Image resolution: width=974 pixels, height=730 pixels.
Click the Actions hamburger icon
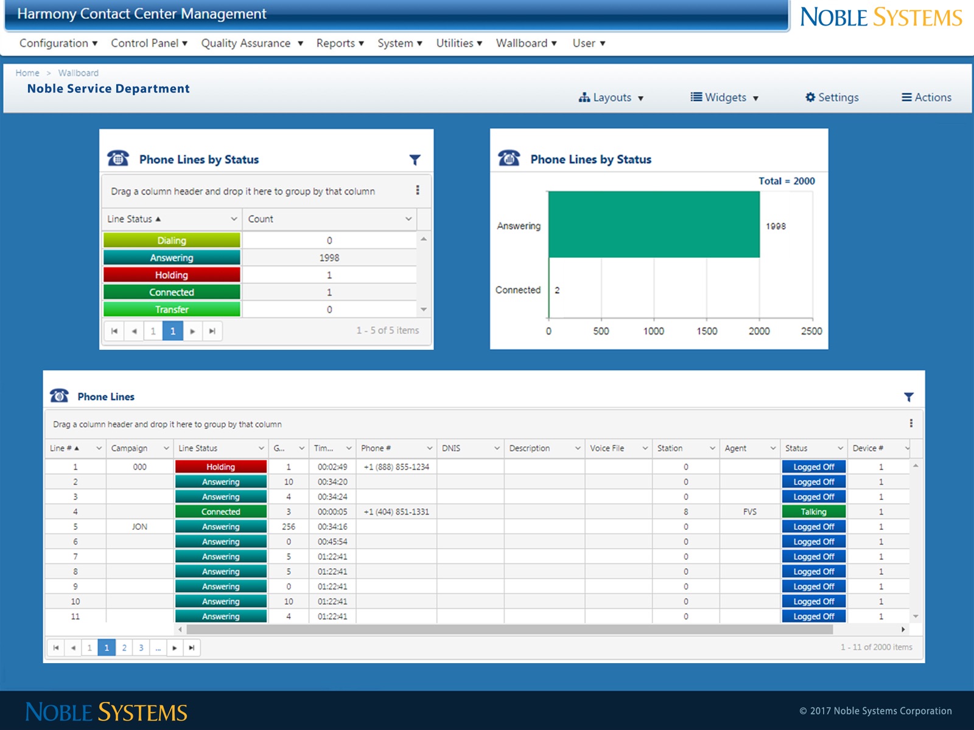click(907, 97)
